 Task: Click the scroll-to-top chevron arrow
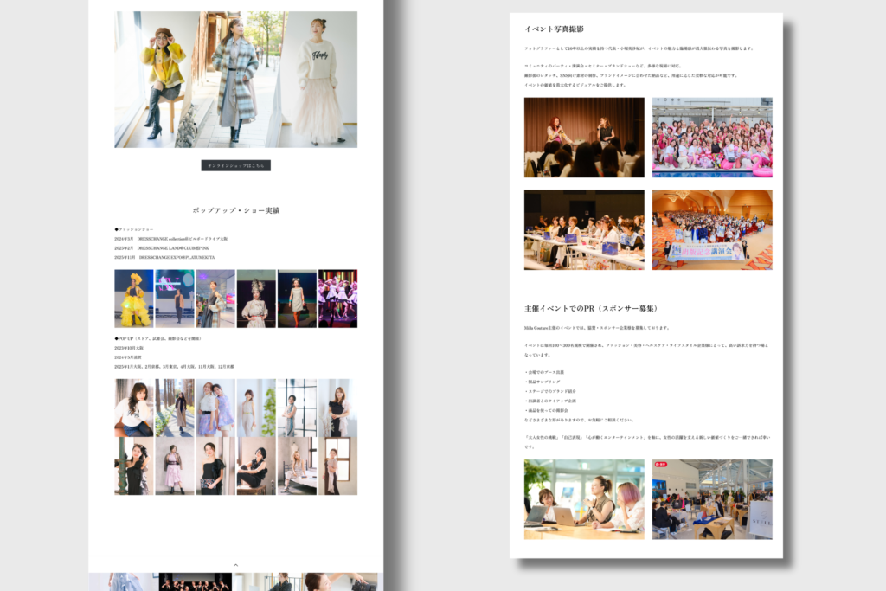(x=235, y=565)
